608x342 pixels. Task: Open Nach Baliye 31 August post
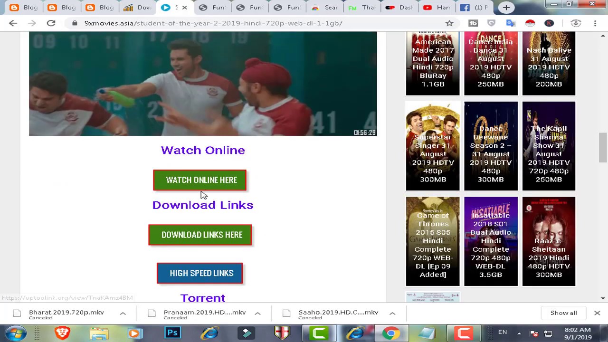[549, 63]
